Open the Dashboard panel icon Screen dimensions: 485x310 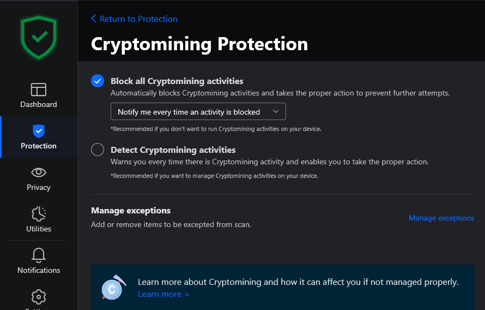(x=39, y=90)
